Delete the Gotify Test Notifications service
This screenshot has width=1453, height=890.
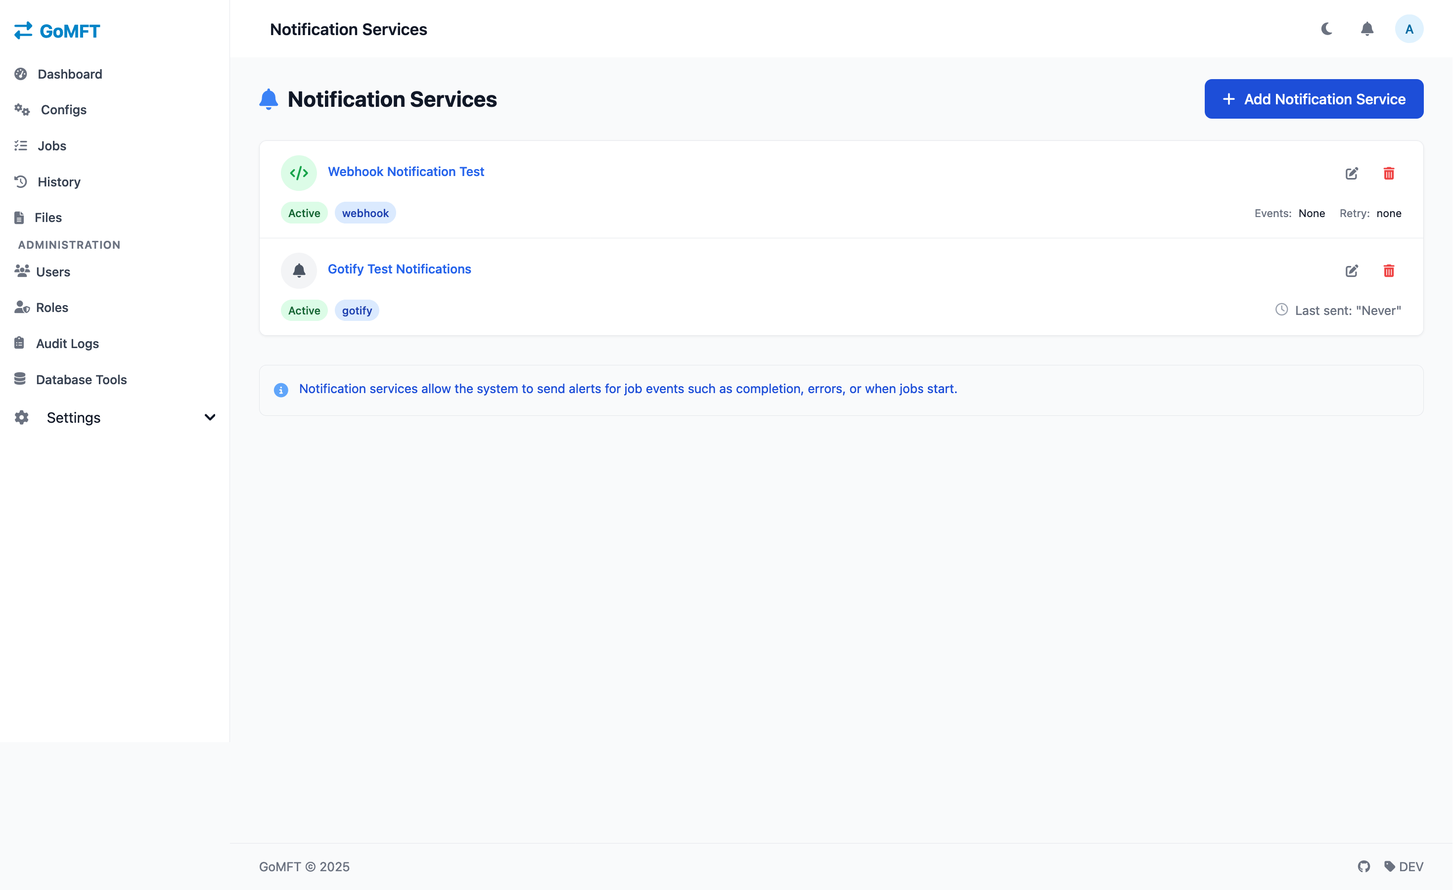[1389, 270]
